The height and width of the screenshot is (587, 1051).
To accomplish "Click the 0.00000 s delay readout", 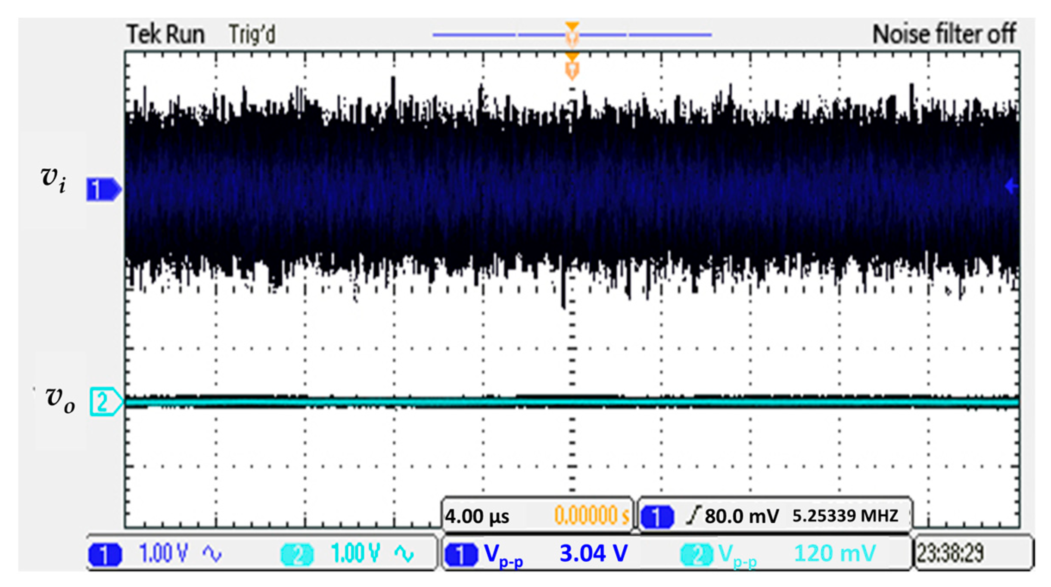I will coord(591,516).
